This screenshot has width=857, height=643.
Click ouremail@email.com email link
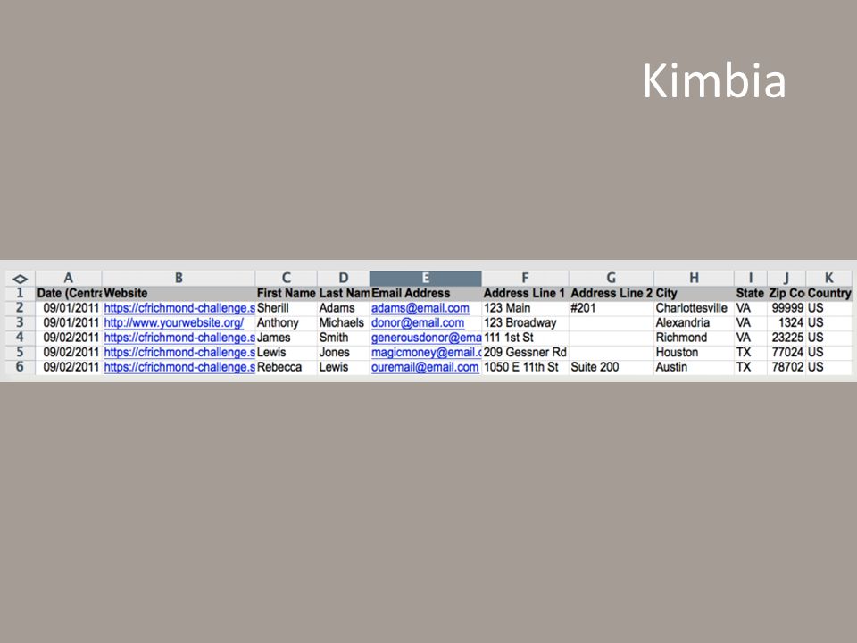pyautogui.click(x=425, y=367)
